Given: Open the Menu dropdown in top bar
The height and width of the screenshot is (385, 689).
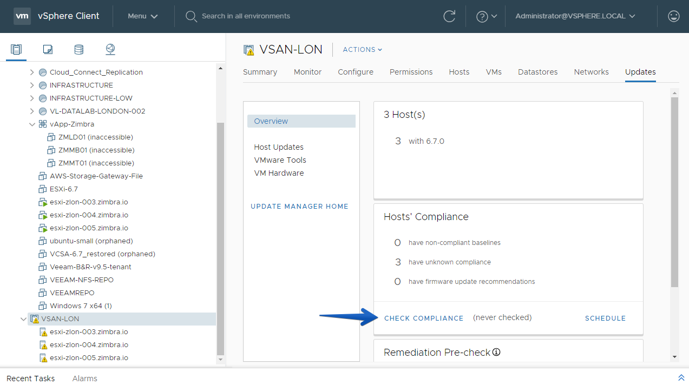Looking at the screenshot, I should click(143, 16).
